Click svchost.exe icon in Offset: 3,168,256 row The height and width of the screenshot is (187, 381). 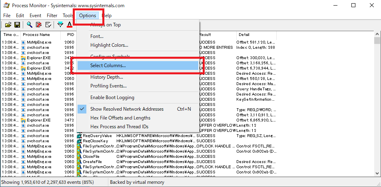point(23,63)
